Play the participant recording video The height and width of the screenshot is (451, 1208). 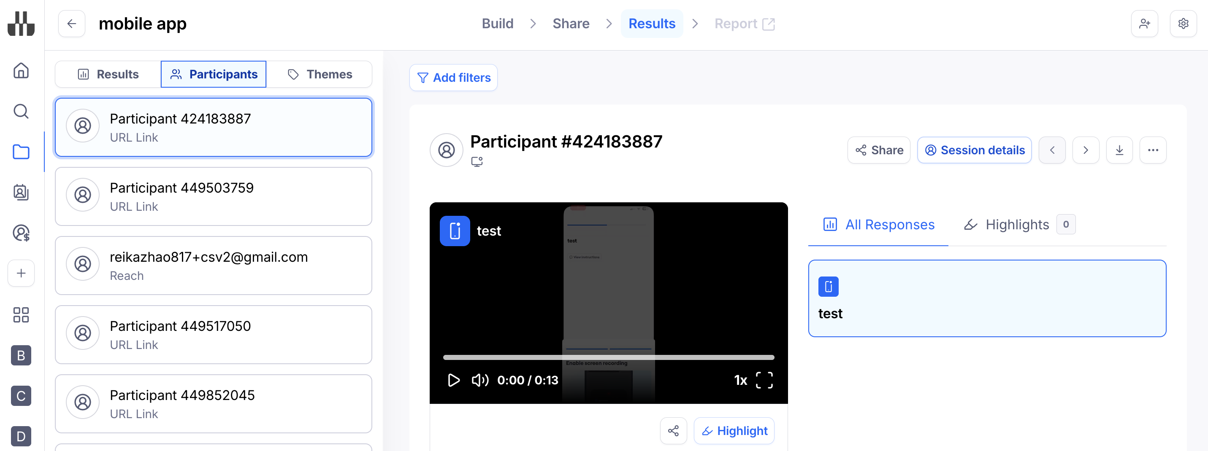coord(453,380)
